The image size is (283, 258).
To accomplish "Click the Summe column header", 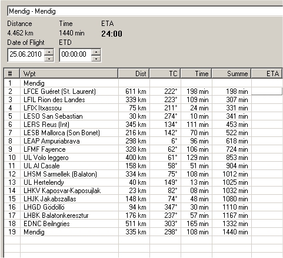I will pyautogui.click(x=232, y=74).
